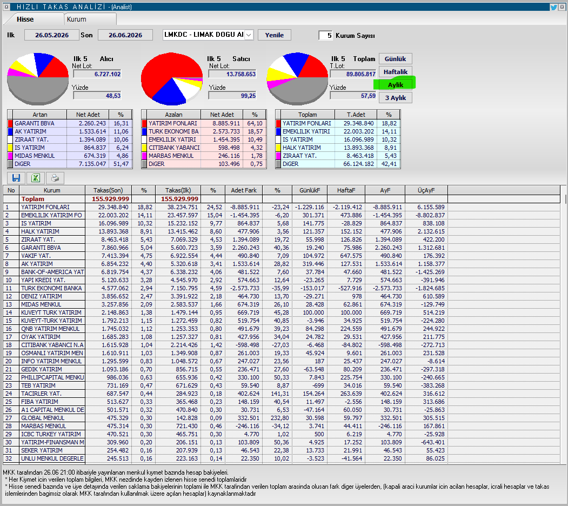This screenshot has height=506, width=568.
Task: Open the LMKDC stock dropdown
Action: point(249,35)
